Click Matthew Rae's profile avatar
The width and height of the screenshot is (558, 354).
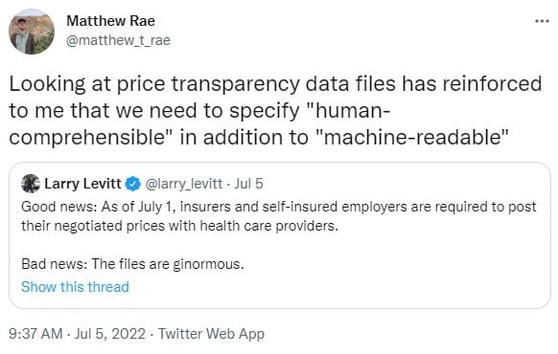(x=32, y=32)
